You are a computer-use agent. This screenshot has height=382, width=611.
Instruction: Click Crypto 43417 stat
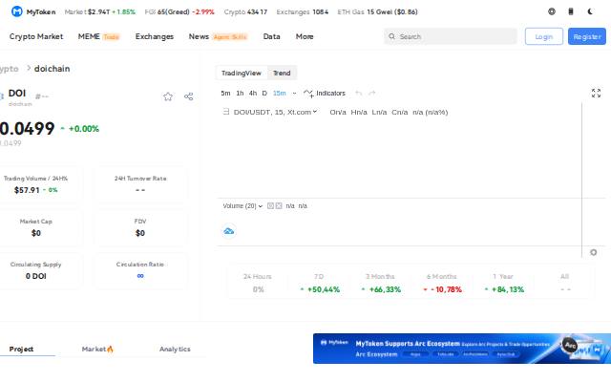245,11
